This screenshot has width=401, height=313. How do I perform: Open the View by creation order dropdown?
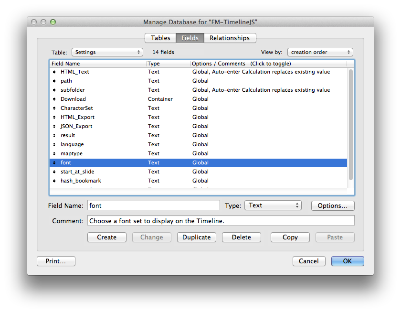pos(320,52)
